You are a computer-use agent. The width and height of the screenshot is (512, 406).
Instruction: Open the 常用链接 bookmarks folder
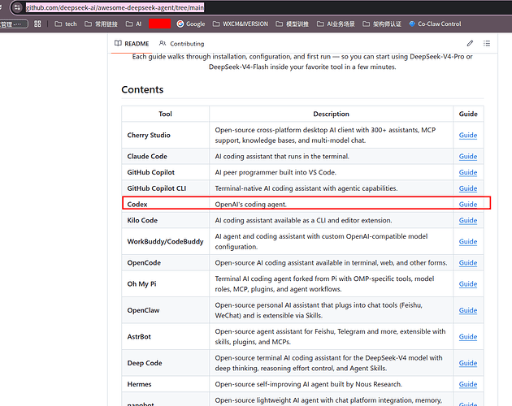101,24
